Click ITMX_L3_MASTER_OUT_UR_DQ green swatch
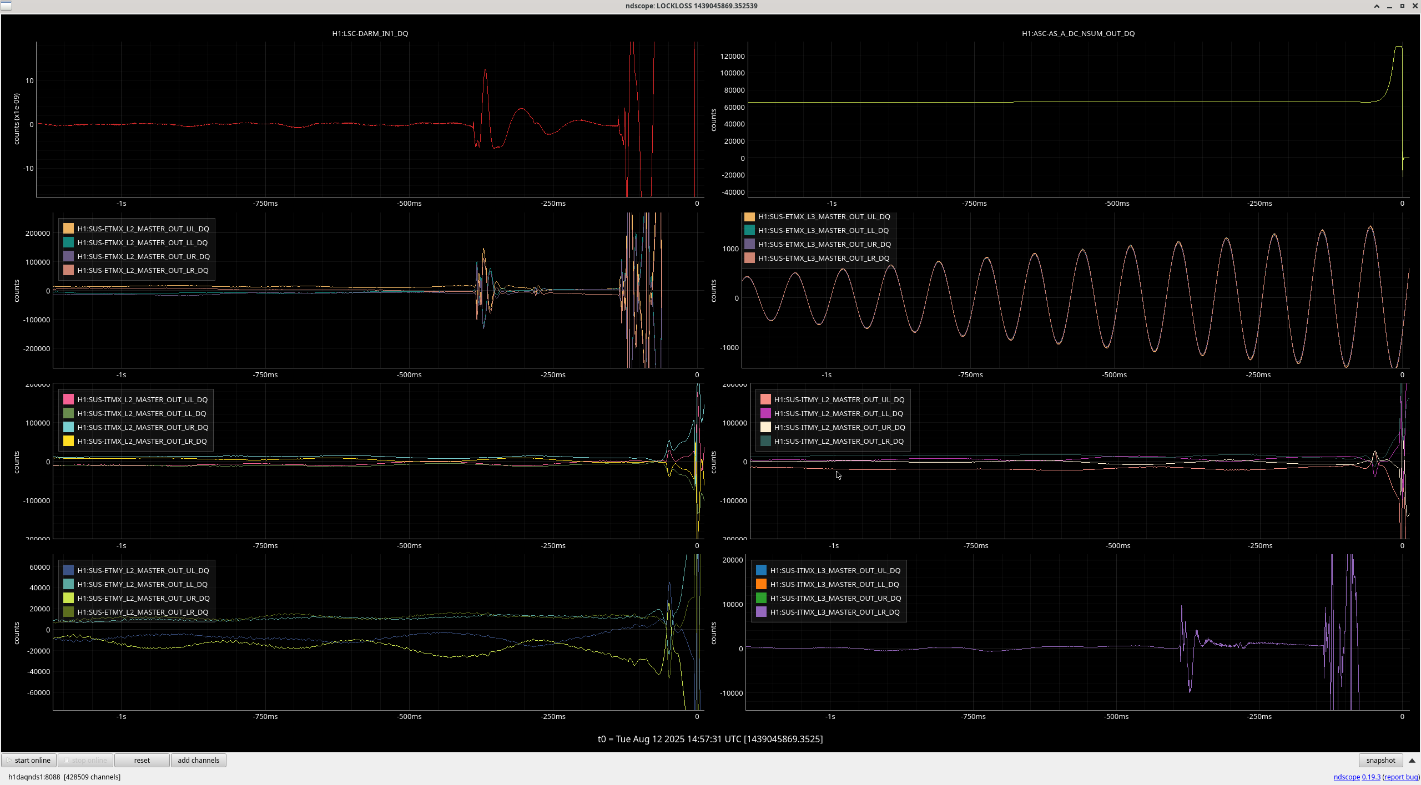 tap(762, 598)
